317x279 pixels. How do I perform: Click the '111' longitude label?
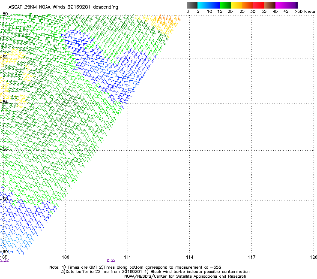(x=127, y=257)
